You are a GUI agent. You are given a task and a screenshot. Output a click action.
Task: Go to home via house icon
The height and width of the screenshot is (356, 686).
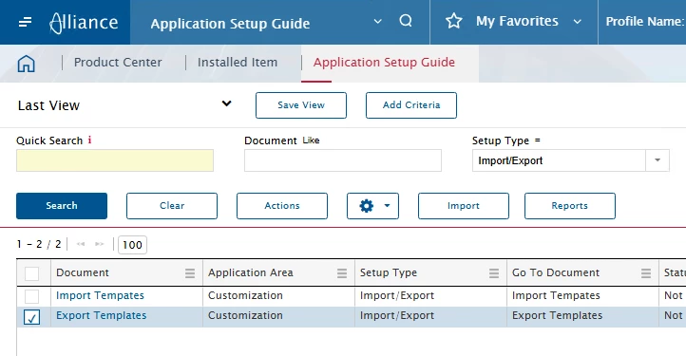tap(27, 64)
